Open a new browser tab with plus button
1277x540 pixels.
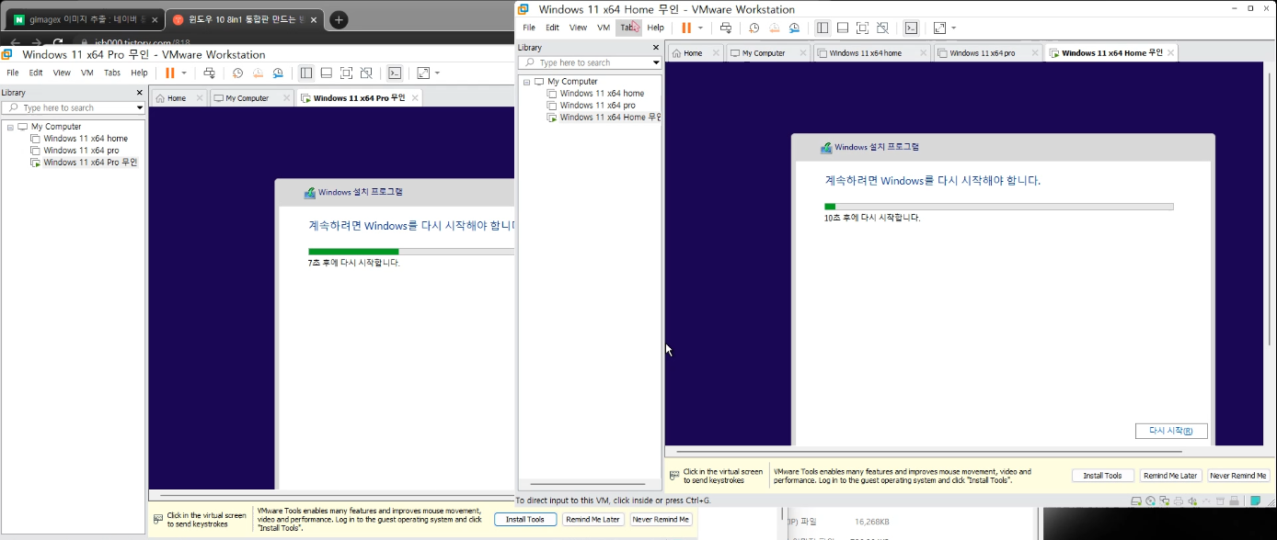coord(339,20)
